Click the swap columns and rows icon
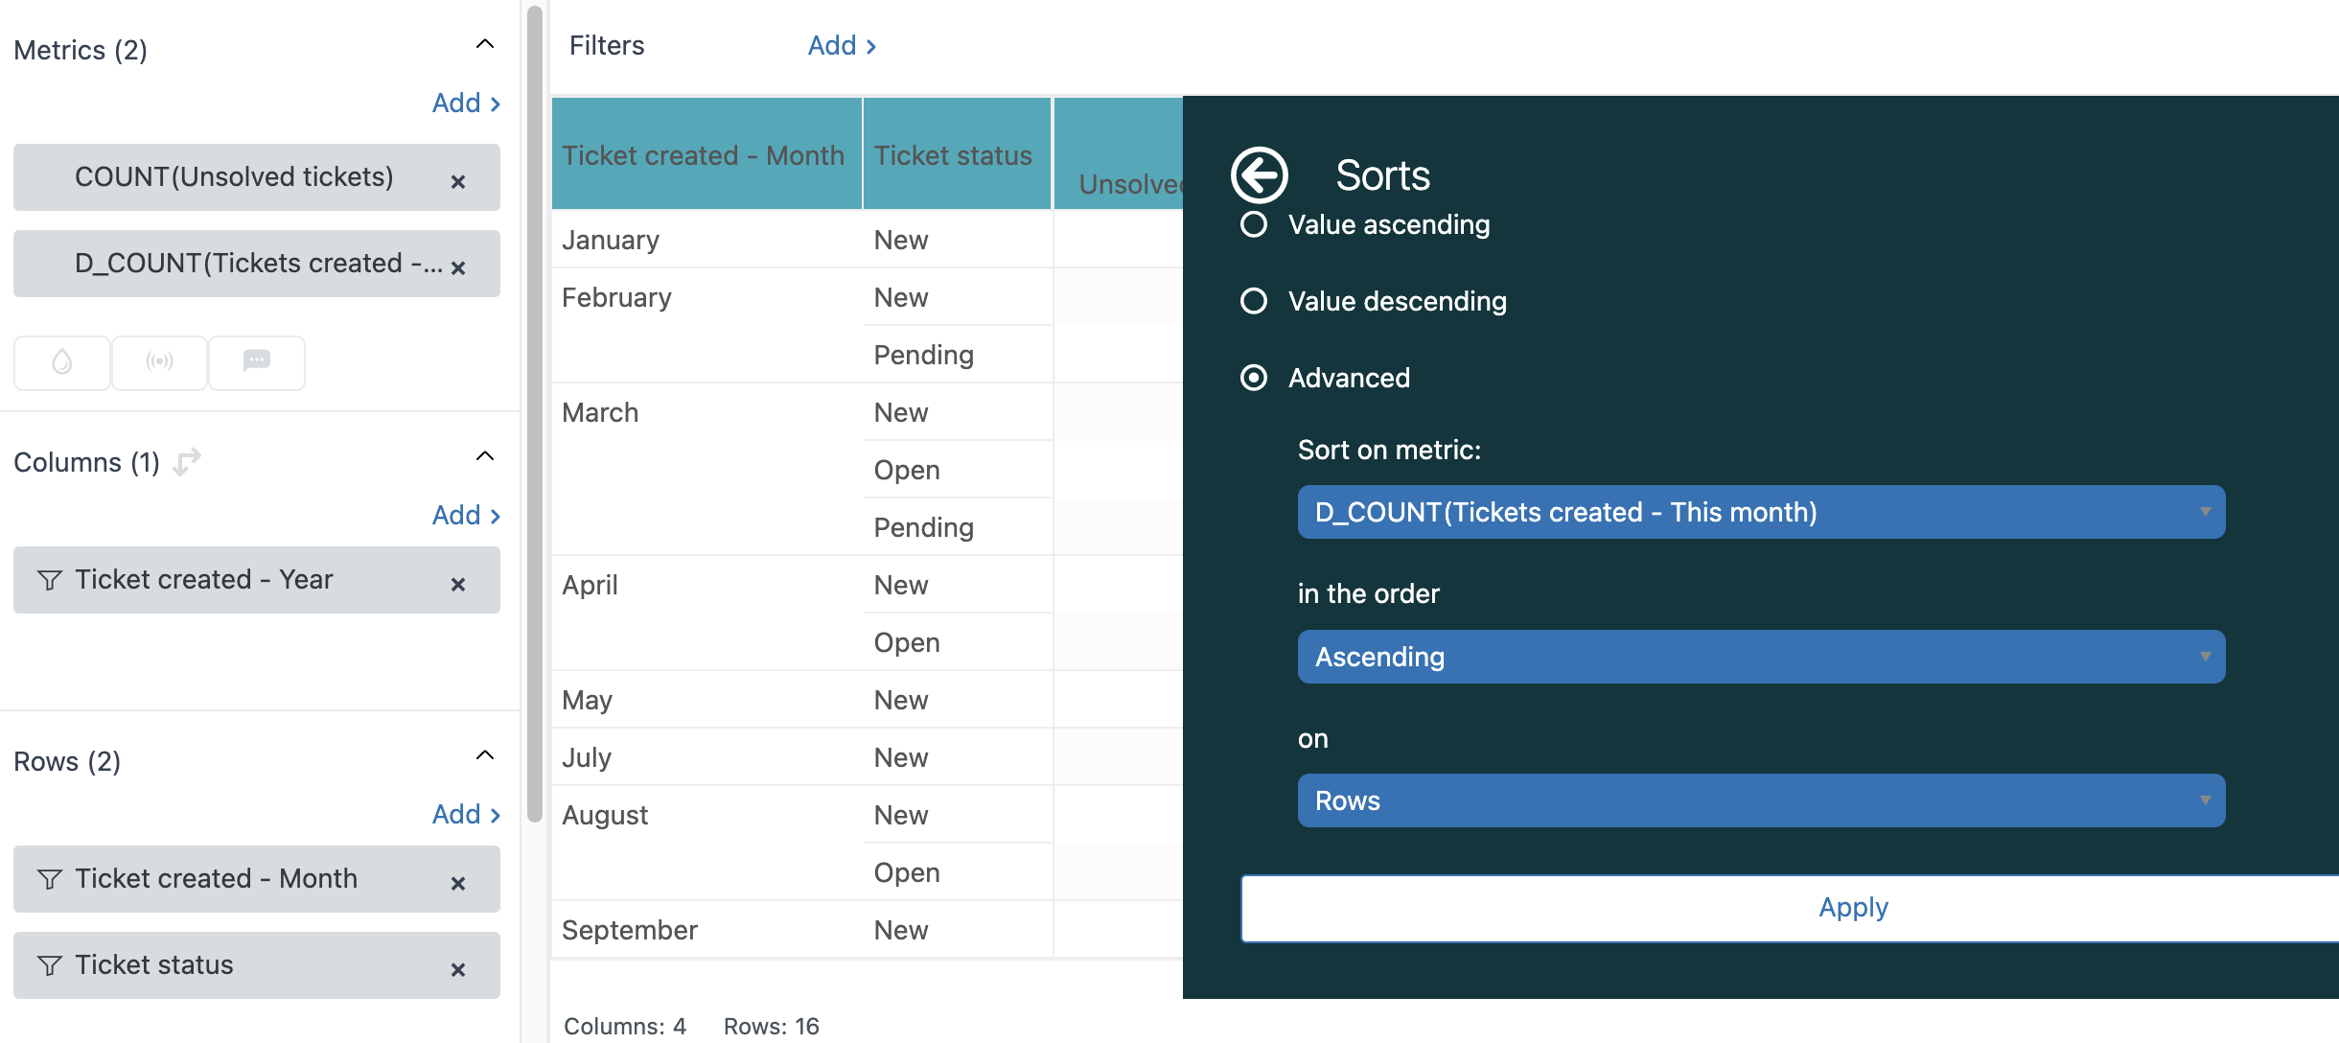 coord(187,460)
